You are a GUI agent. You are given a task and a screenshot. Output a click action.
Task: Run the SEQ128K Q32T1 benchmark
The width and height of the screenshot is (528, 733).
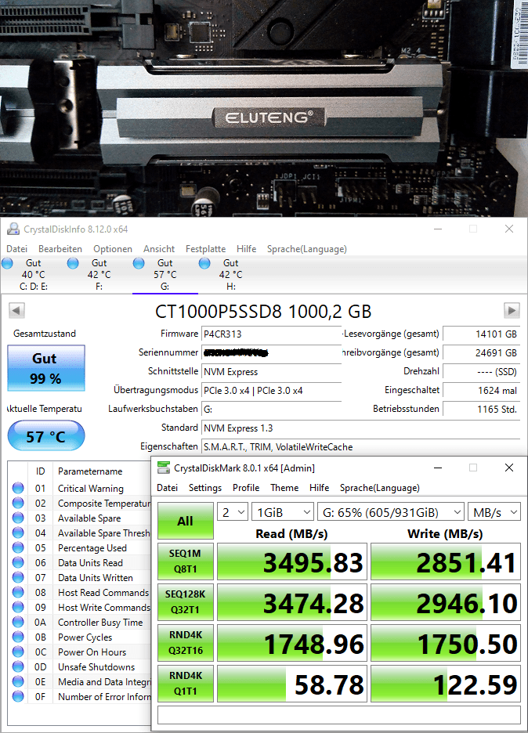pos(186,602)
